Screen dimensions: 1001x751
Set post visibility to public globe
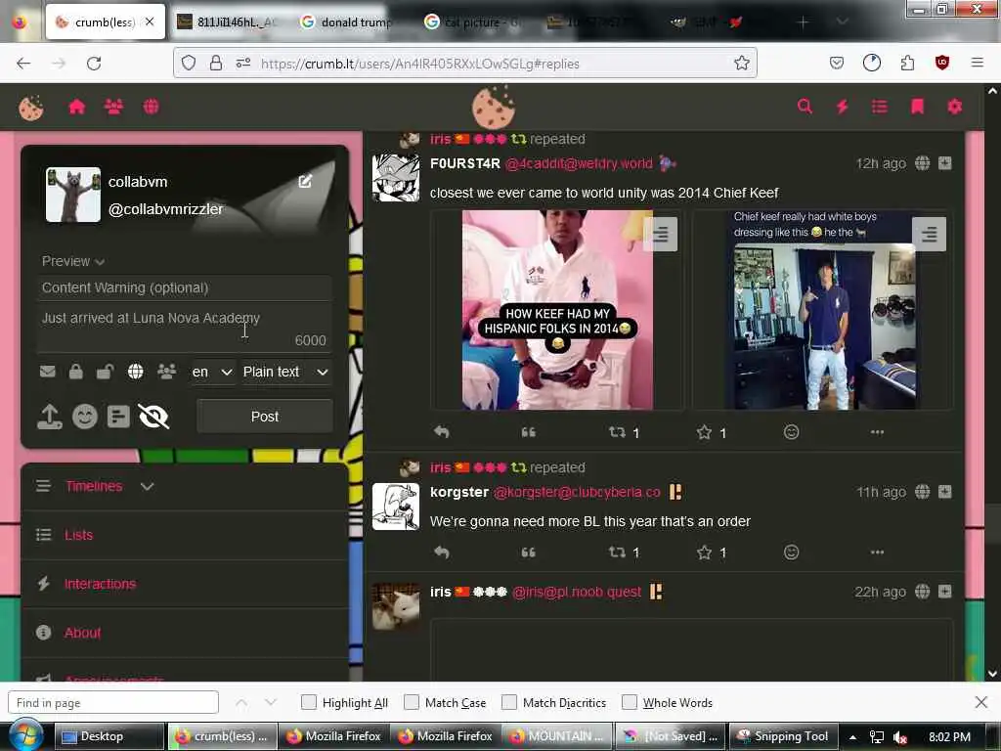pos(135,372)
